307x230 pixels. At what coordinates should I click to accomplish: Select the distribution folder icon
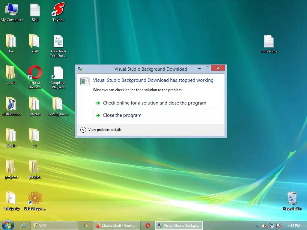click(11, 106)
